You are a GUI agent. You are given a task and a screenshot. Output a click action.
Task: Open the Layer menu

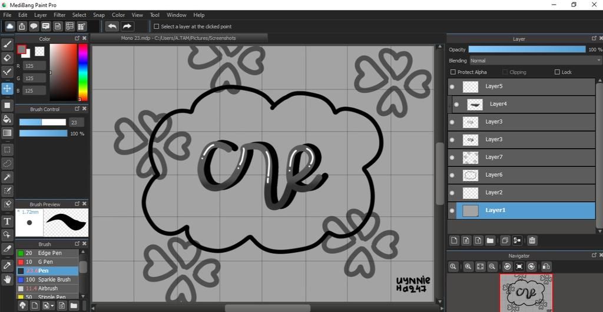tap(41, 15)
